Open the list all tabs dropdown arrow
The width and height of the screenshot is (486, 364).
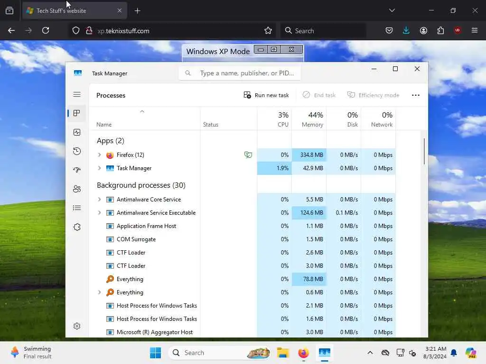tap(392, 10)
